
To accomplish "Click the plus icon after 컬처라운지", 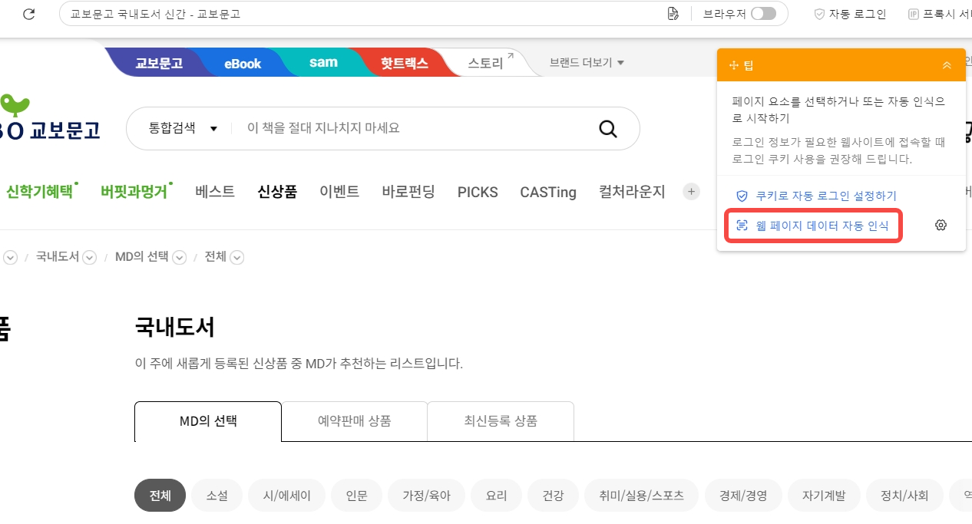I will [691, 192].
